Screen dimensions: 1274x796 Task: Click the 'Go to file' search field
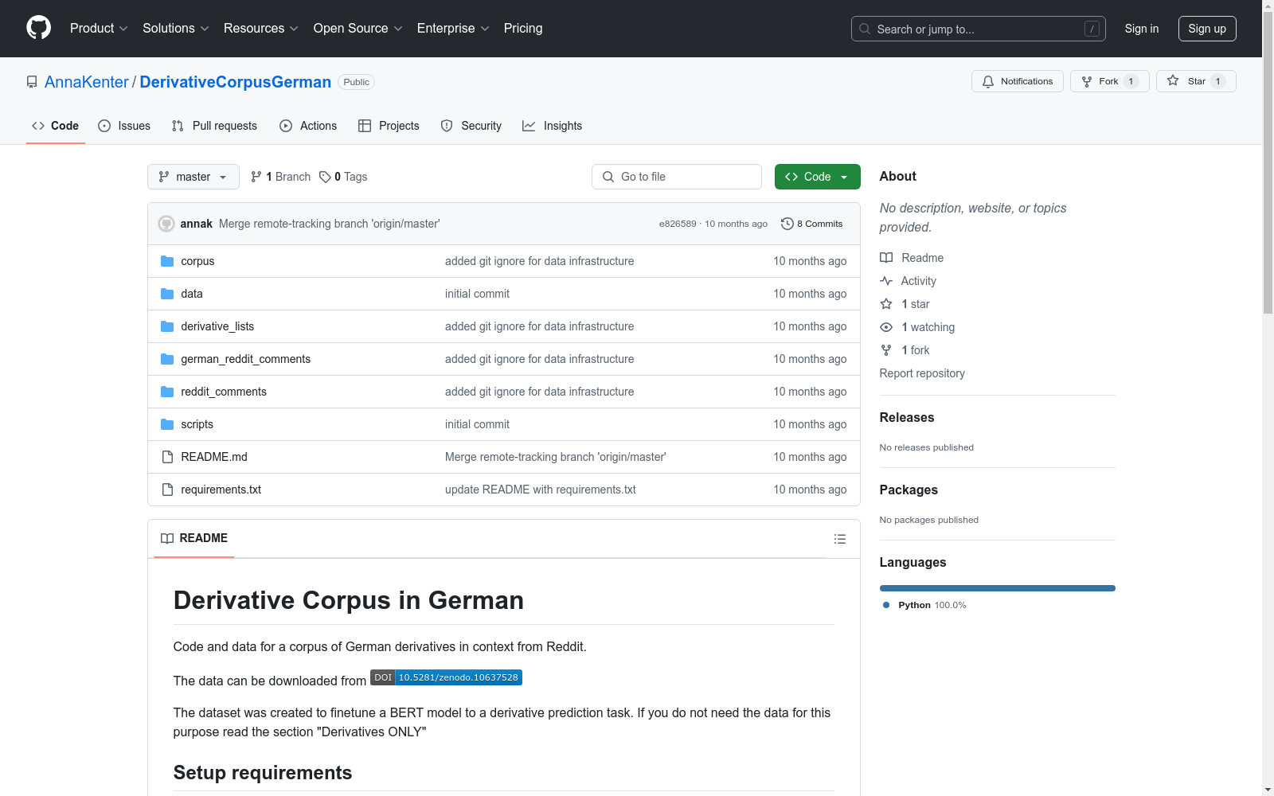(x=677, y=177)
